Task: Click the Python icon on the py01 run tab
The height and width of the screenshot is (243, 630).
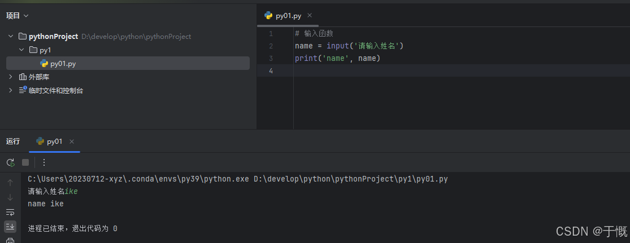Action: (x=40, y=142)
